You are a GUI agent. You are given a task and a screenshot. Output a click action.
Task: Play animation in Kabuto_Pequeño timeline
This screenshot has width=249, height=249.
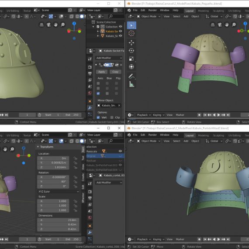click(219, 115)
